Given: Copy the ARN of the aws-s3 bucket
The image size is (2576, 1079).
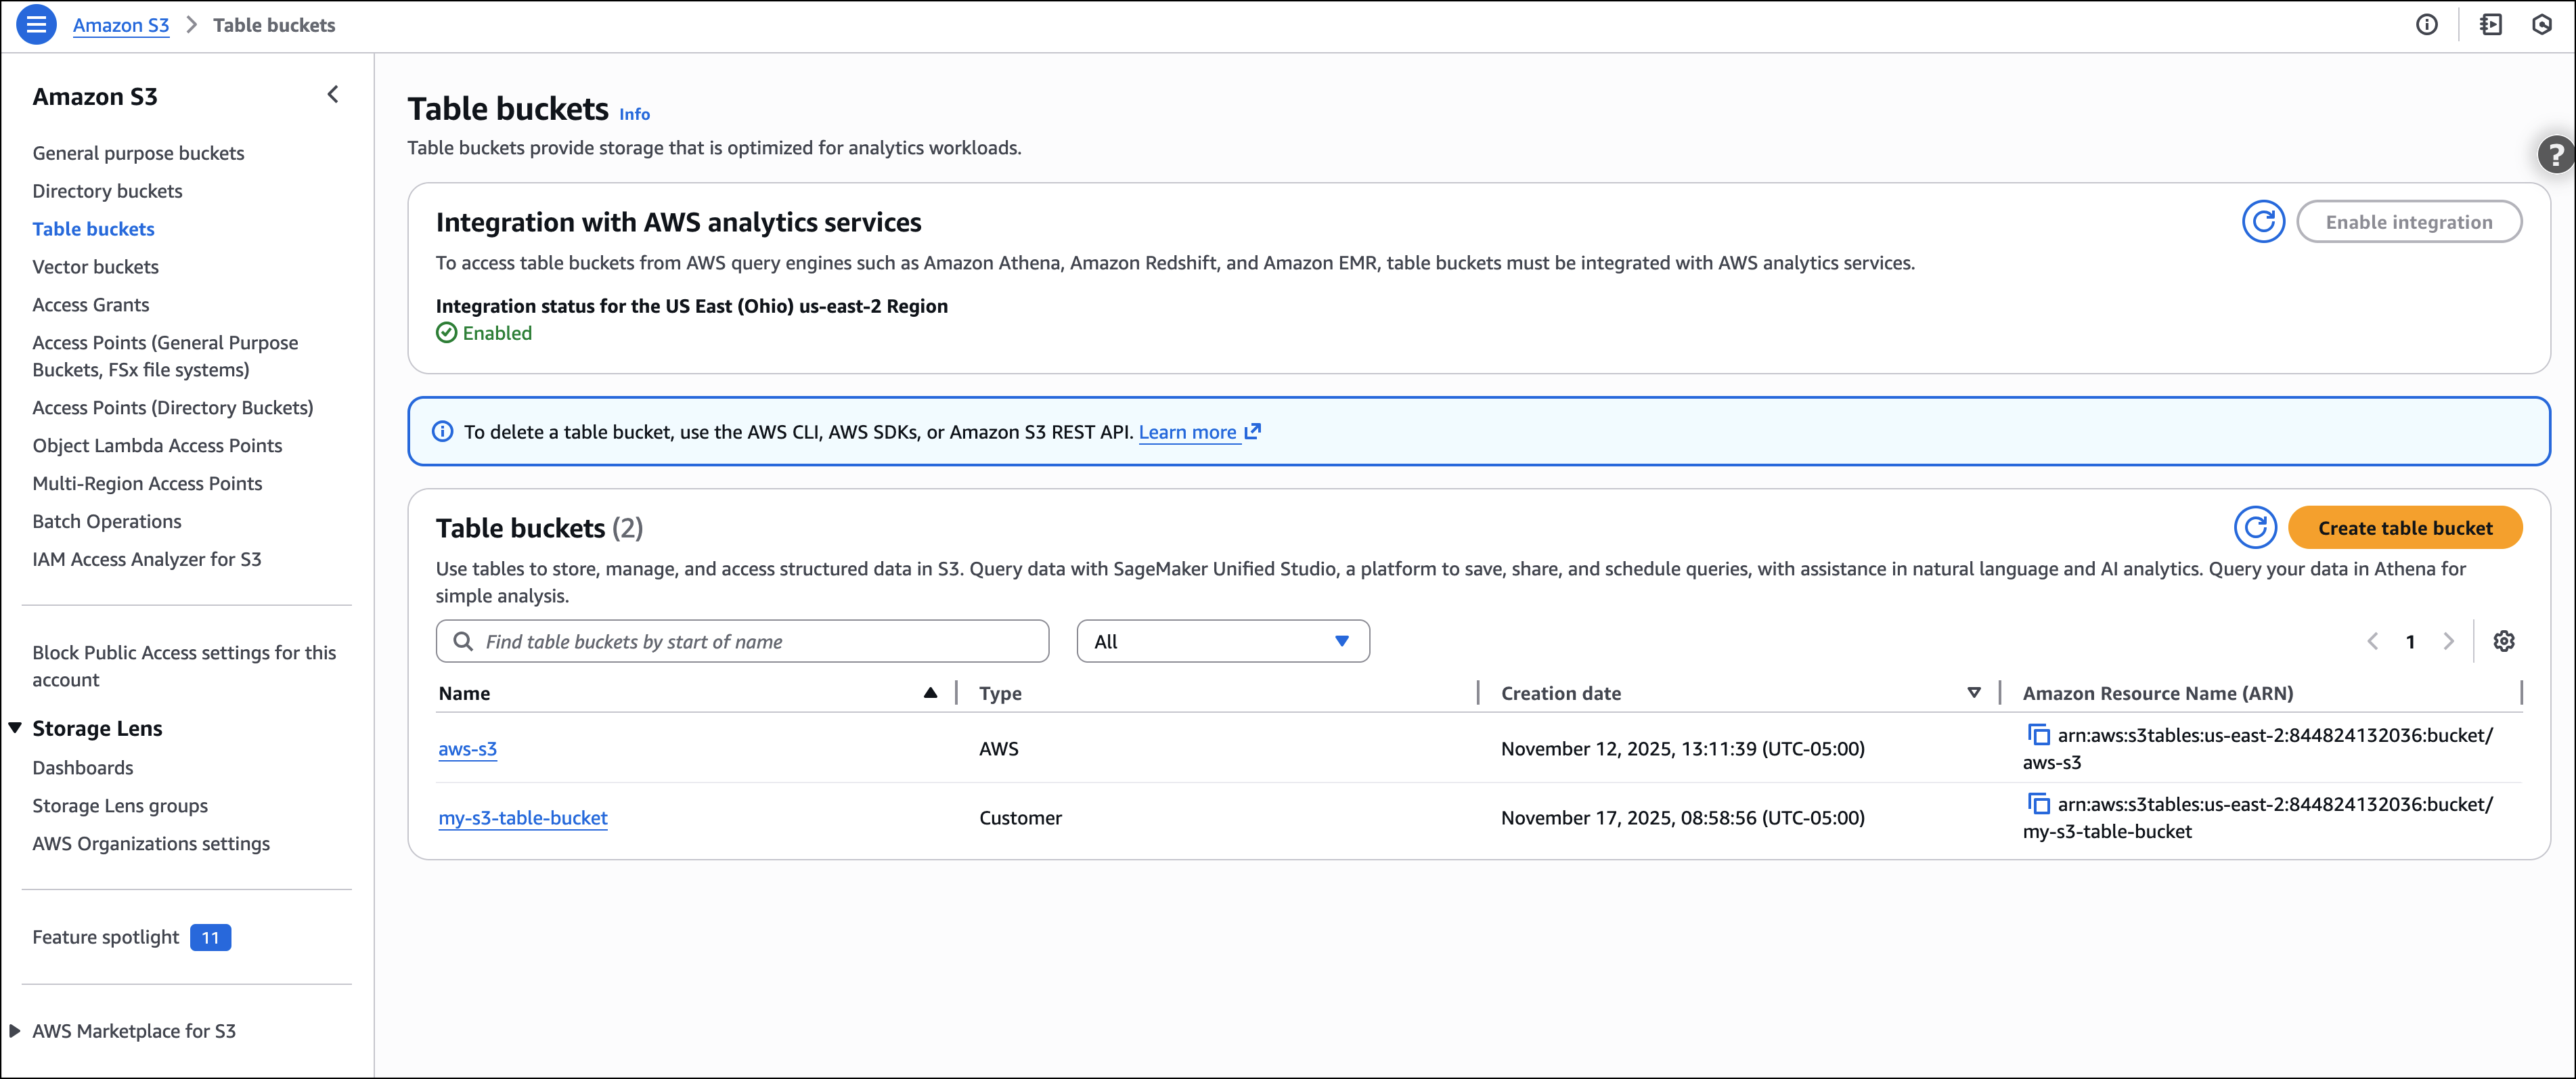Looking at the screenshot, I should click(2038, 735).
